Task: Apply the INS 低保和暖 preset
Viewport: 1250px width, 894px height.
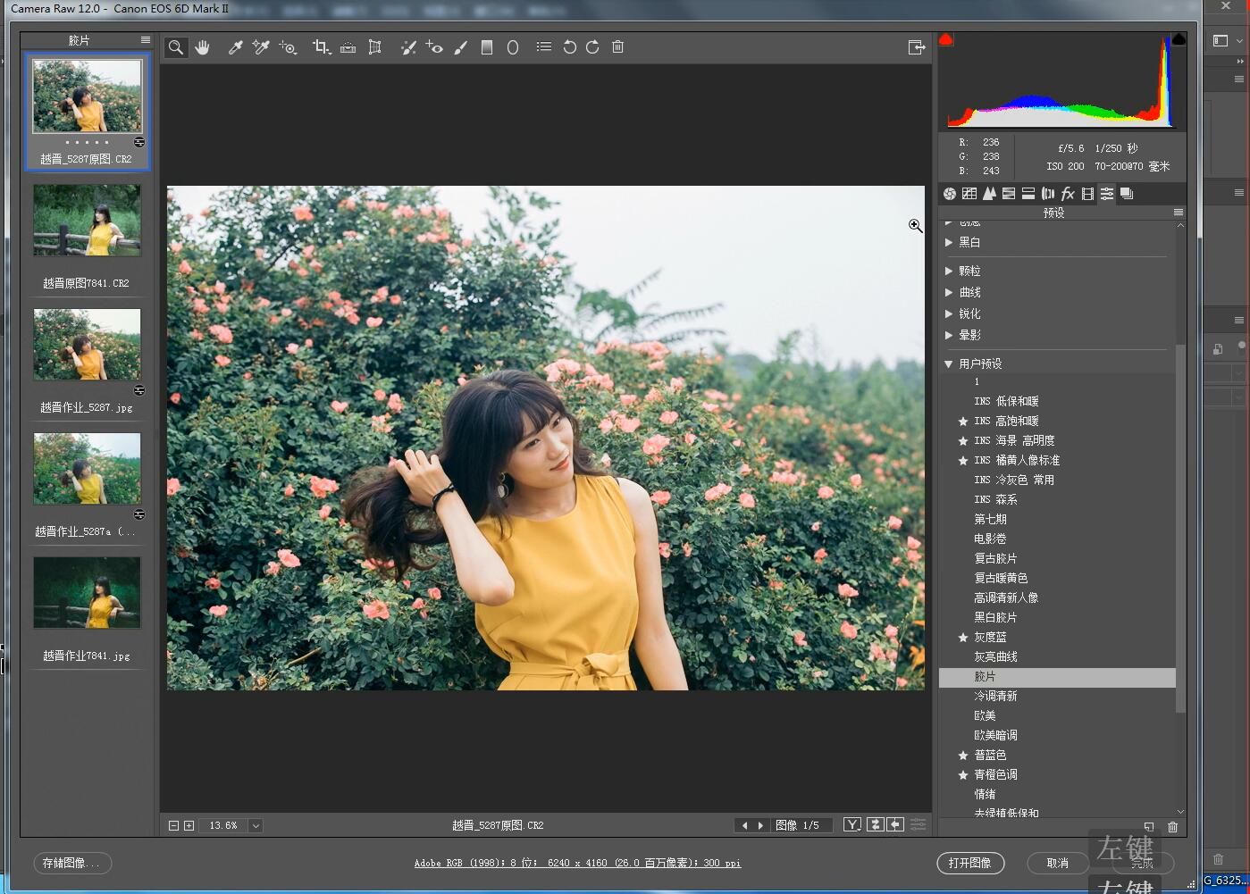Action: click(x=1006, y=401)
